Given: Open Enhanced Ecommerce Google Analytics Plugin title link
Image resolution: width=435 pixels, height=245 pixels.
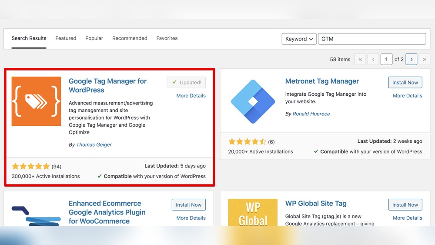Looking at the screenshot, I should pyautogui.click(x=107, y=212).
